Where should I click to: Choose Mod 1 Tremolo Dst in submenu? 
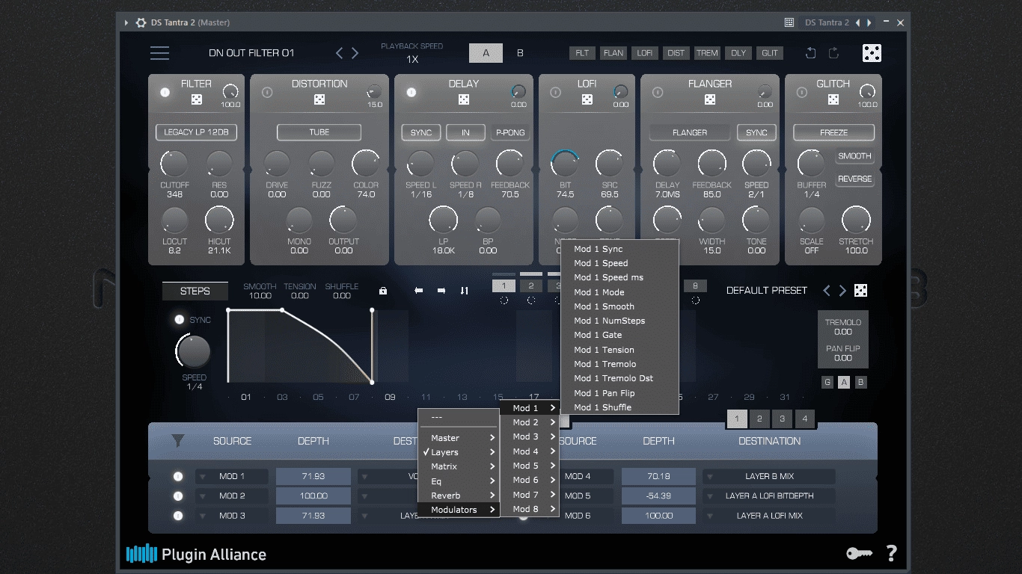coord(619,378)
